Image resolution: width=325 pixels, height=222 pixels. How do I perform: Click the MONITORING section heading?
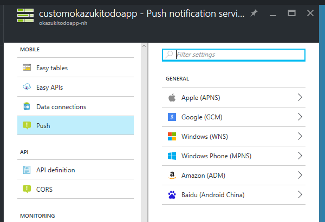point(37,216)
